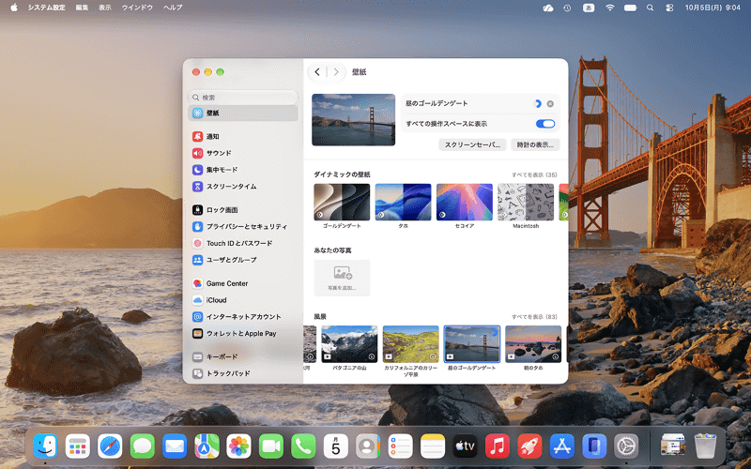Click the Japanese input source (あ) indicator

coord(589,8)
